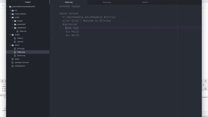Select index.pug in the project tree
The width and height of the screenshot is (208, 117).
tap(21, 52)
